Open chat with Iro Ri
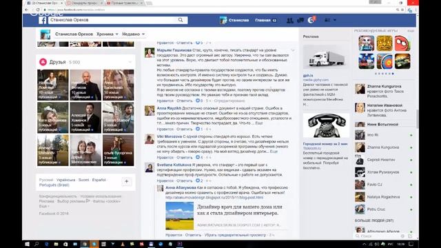 (x=384, y=135)
